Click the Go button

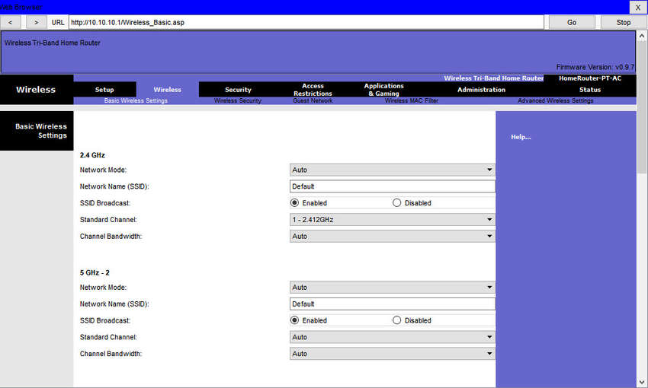(x=572, y=22)
